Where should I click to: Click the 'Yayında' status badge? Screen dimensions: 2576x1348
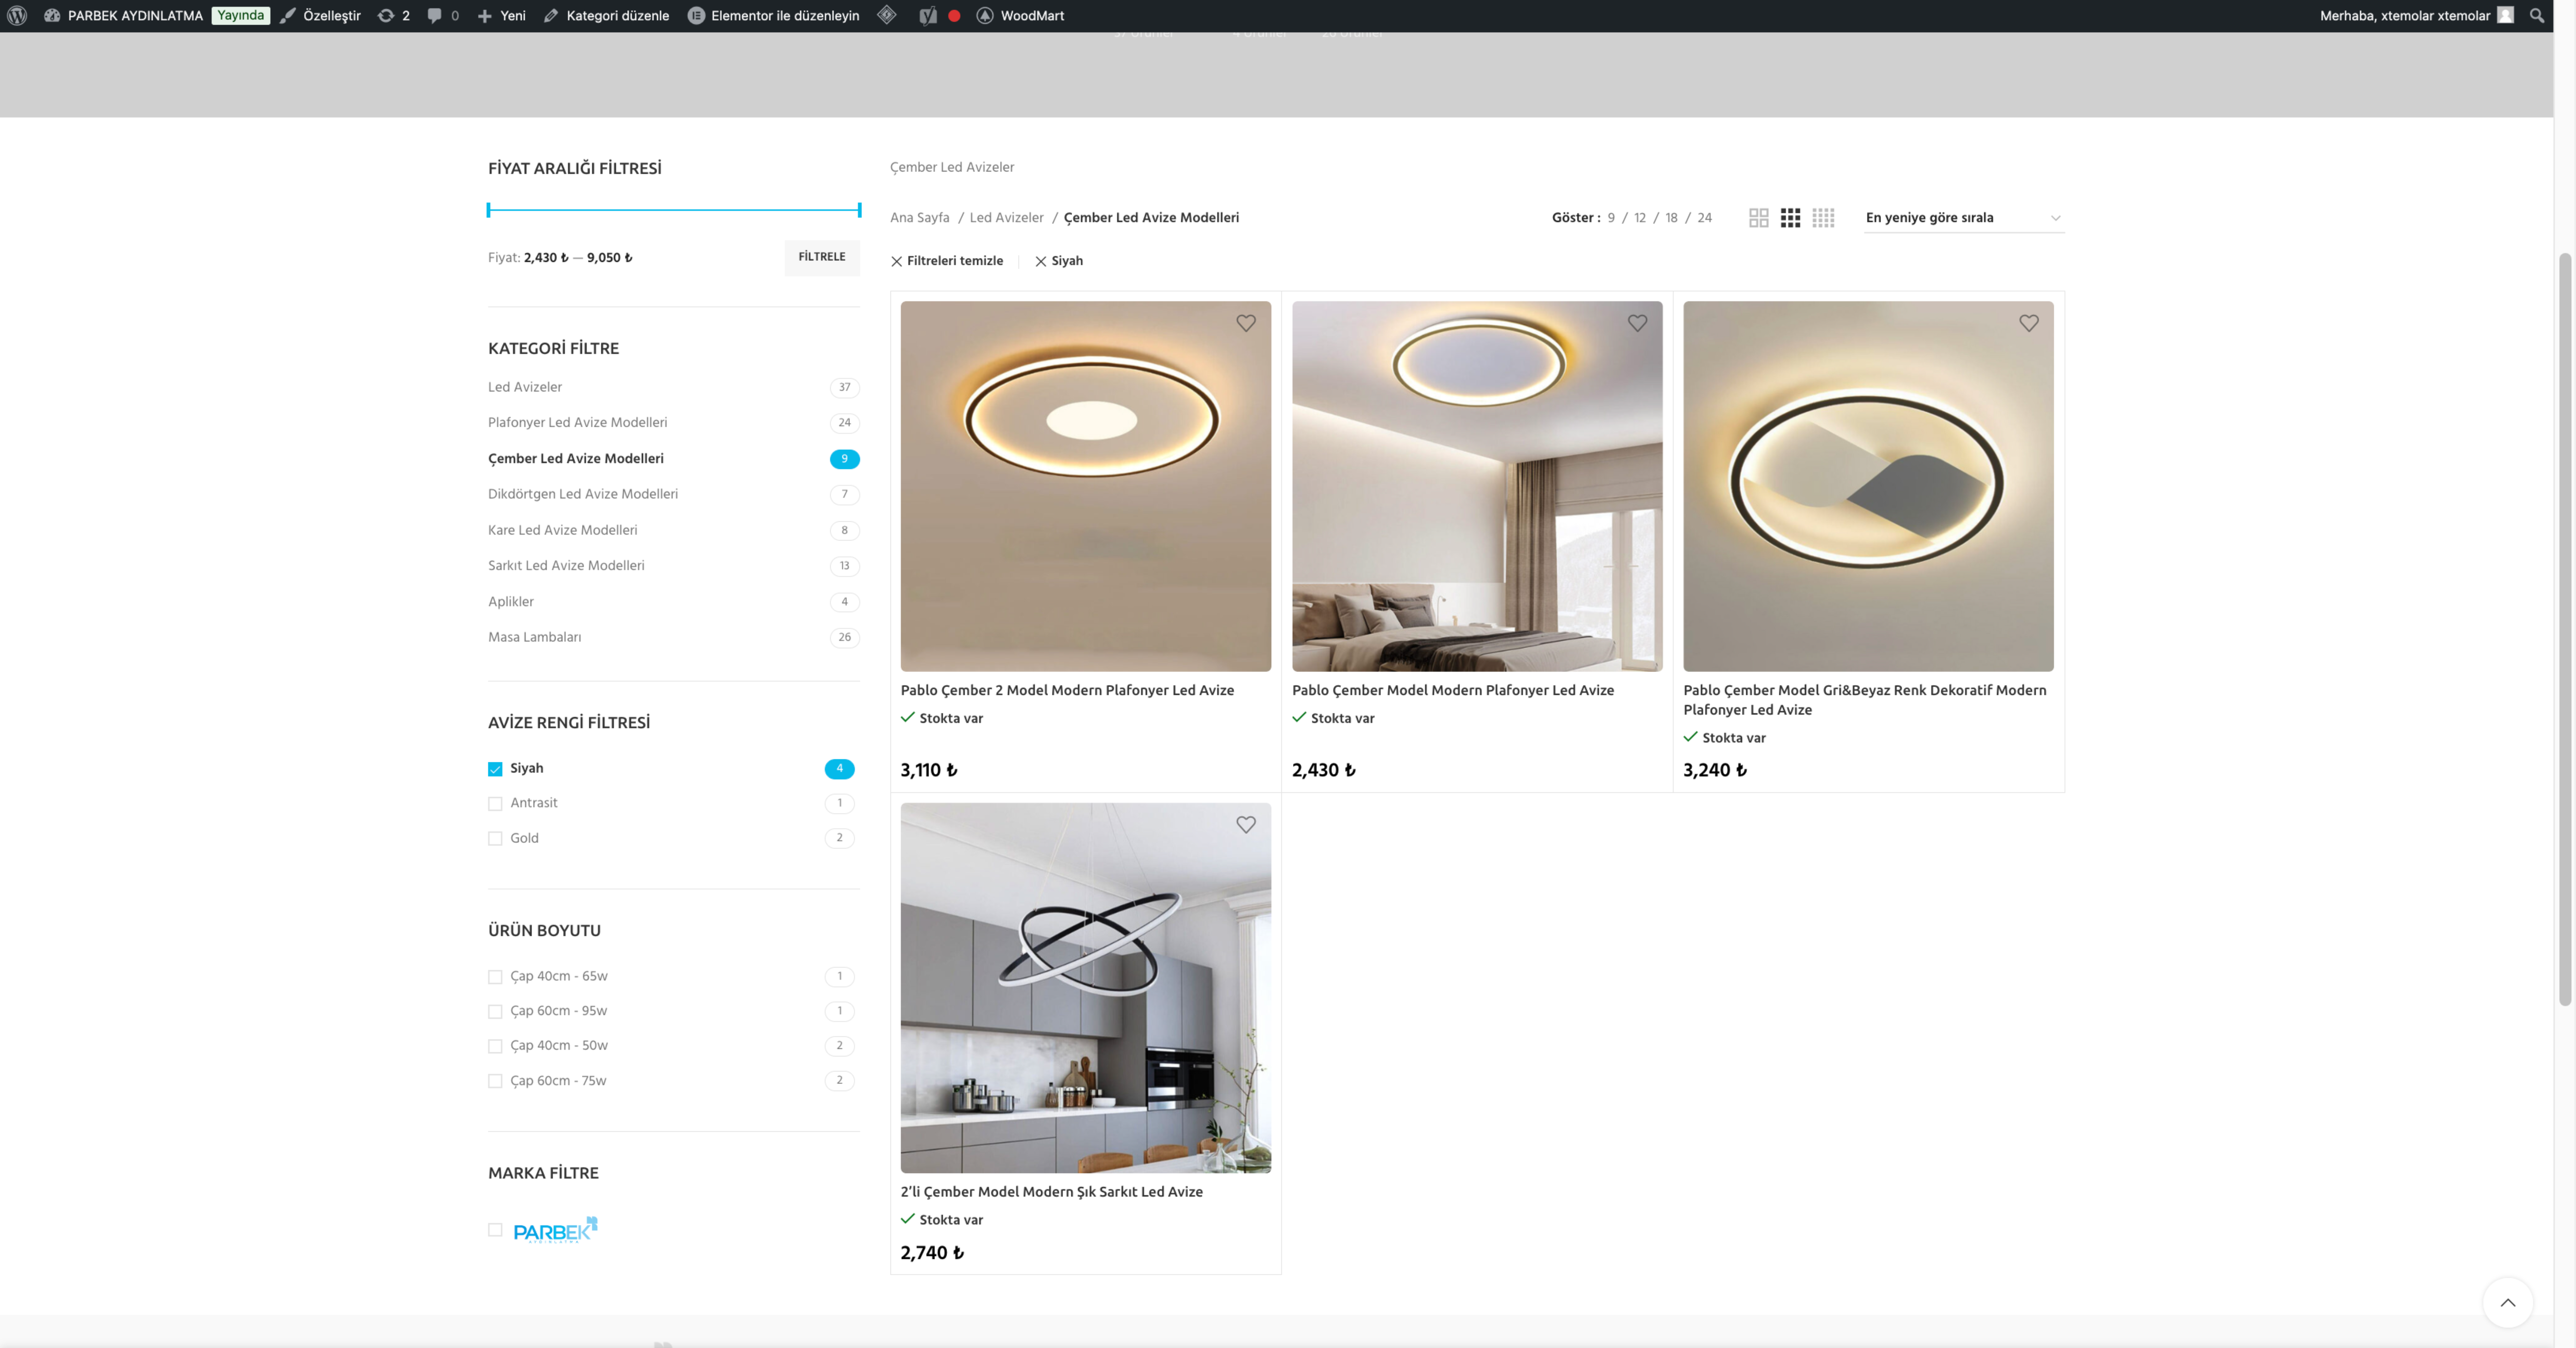241,16
